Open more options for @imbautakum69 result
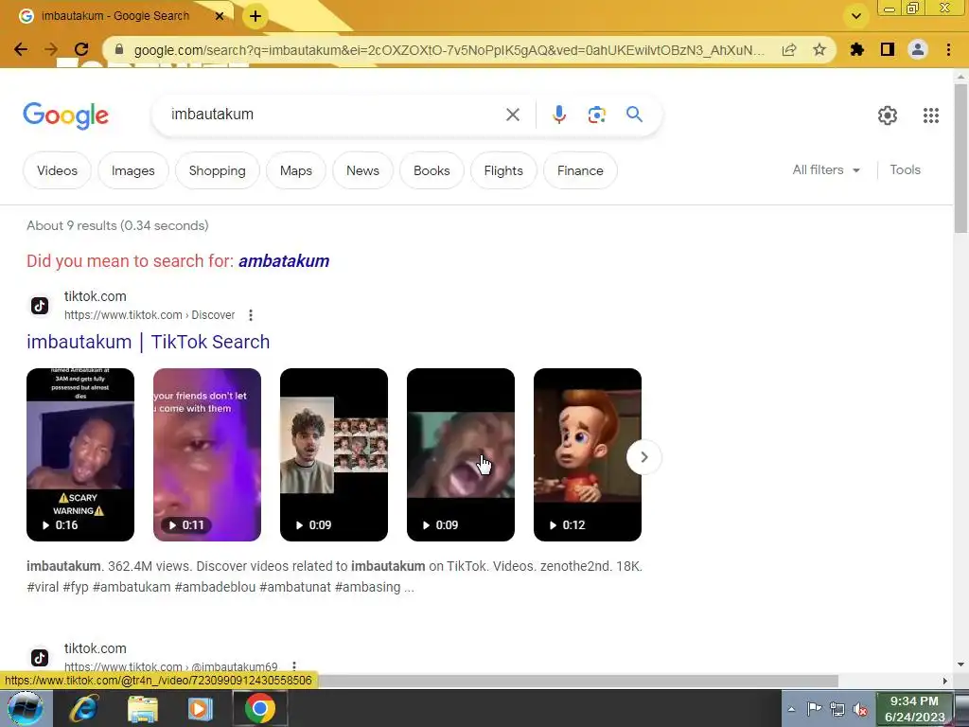 (x=294, y=666)
